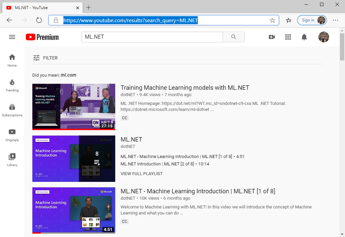Click '9.4K views • 7 months ago' text
345x237 pixels.
click(x=165, y=94)
